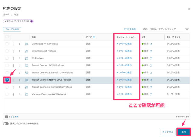The width and height of the screenshot is (193, 138).
Task: Sort by the 名前 column header
Action: 34,37
